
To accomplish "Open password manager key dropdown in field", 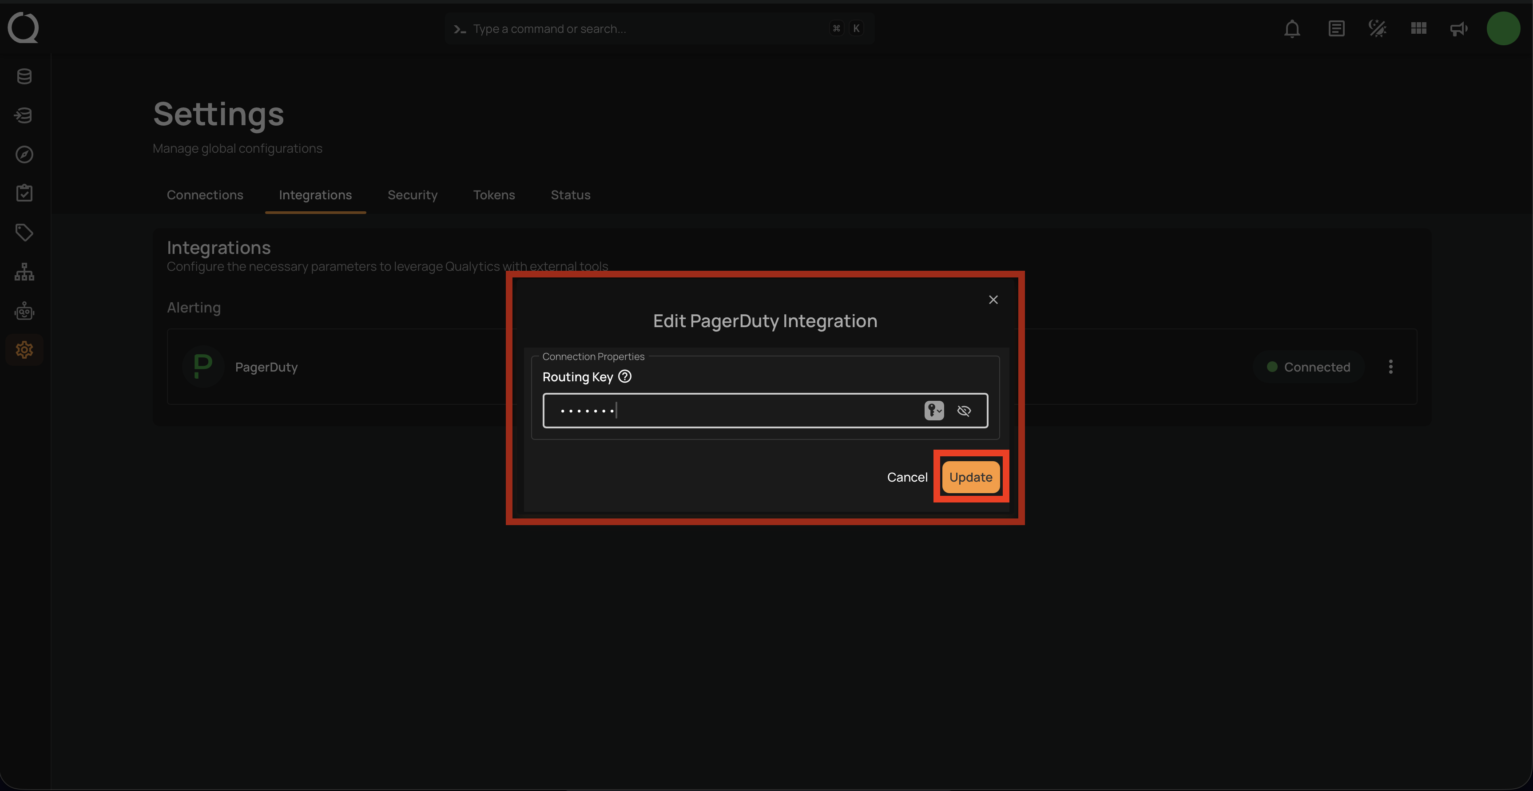I will pos(934,410).
